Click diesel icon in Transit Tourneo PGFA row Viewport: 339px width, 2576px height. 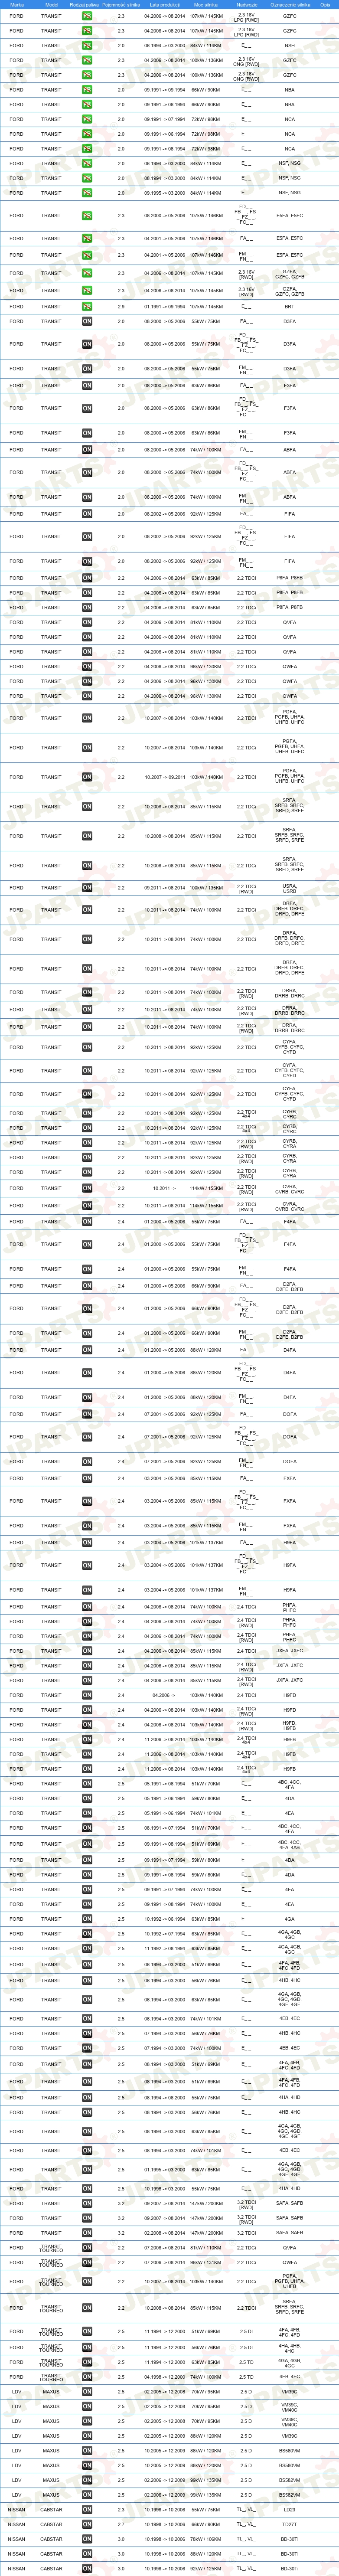87,2282
